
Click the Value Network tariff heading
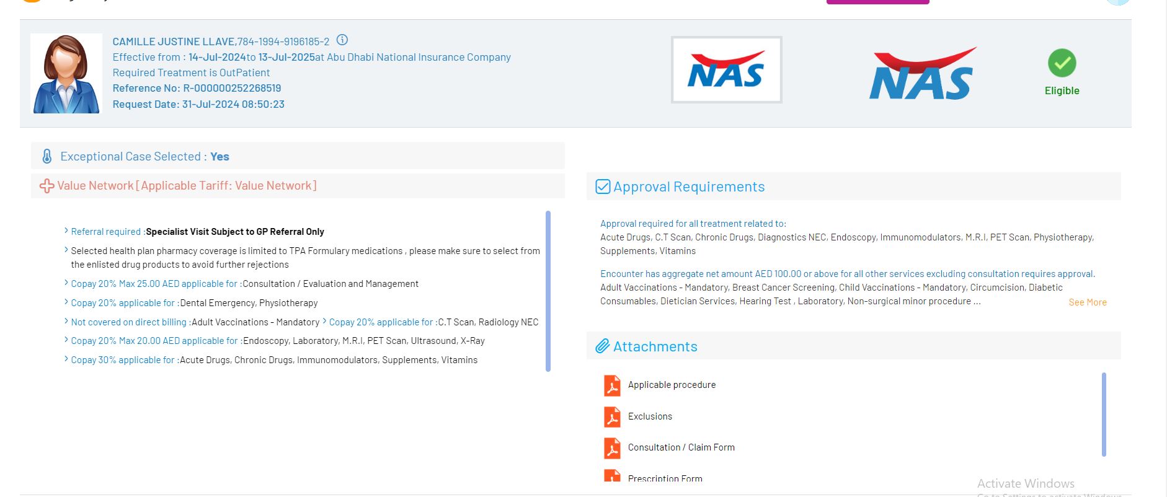187,185
